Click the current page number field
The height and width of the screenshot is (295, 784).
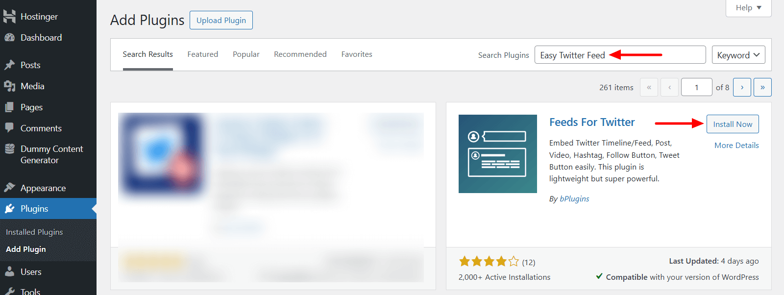pyautogui.click(x=696, y=87)
